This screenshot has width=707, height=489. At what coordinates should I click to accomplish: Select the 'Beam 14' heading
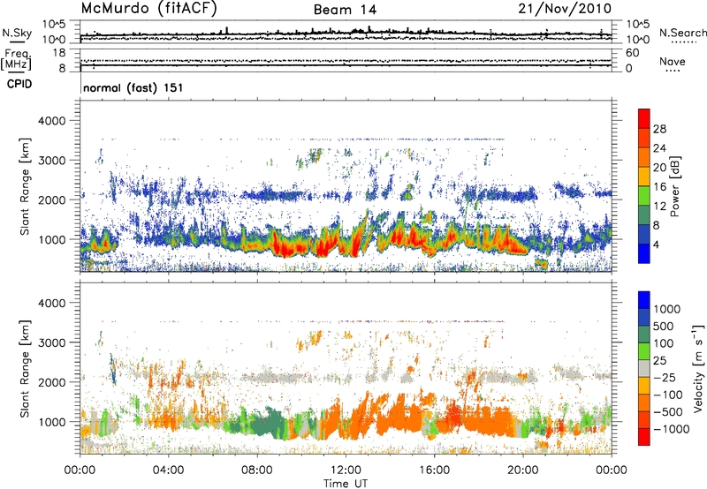tap(345, 10)
